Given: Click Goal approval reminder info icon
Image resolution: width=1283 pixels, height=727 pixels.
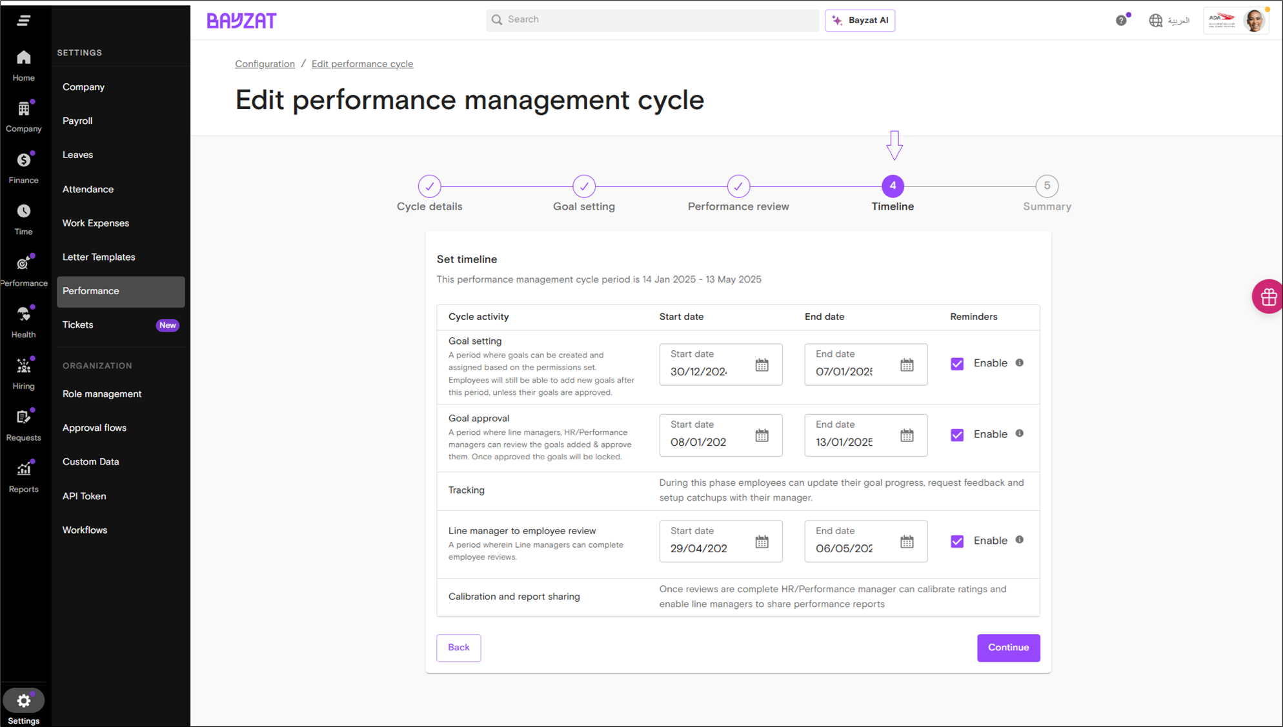Looking at the screenshot, I should (x=1020, y=433).
